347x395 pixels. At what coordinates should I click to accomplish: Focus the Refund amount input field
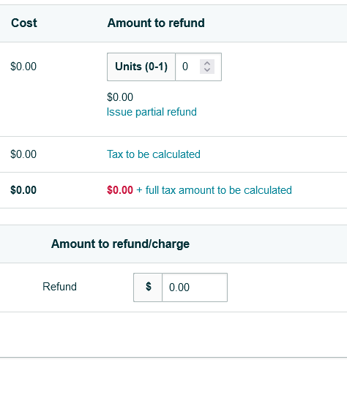[195, 287]
